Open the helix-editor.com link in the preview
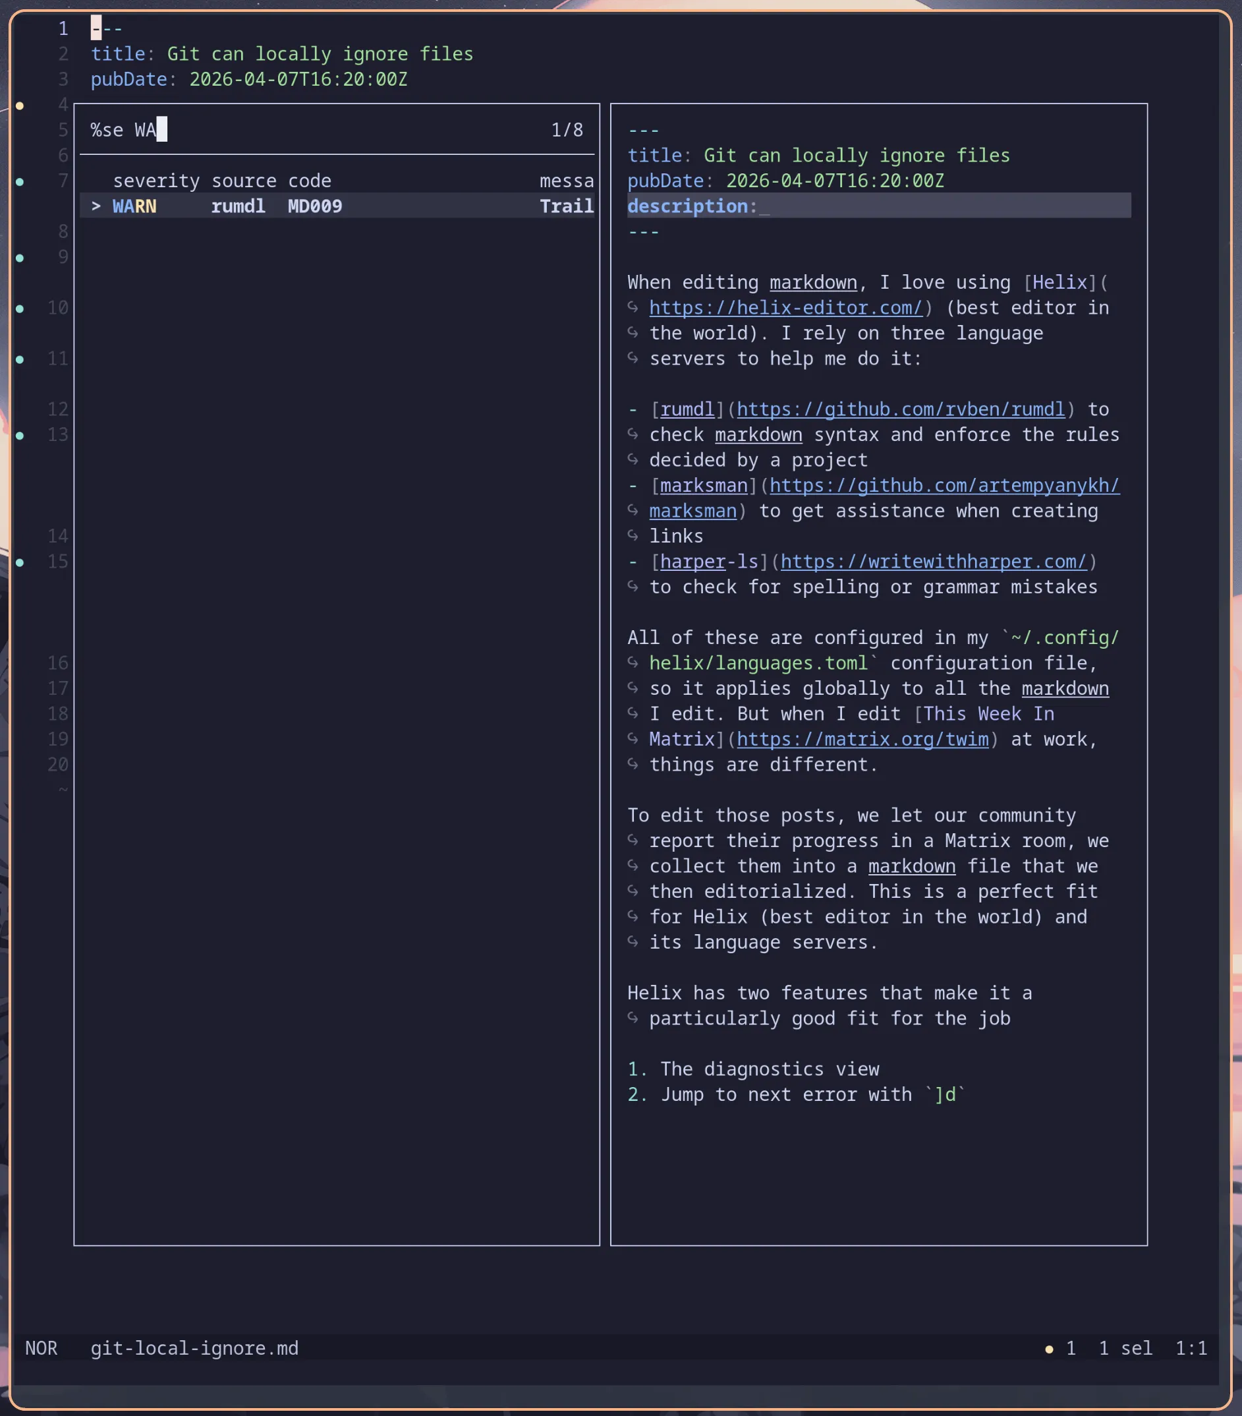The image size is (1242, 1416). [x=785, y=308]
